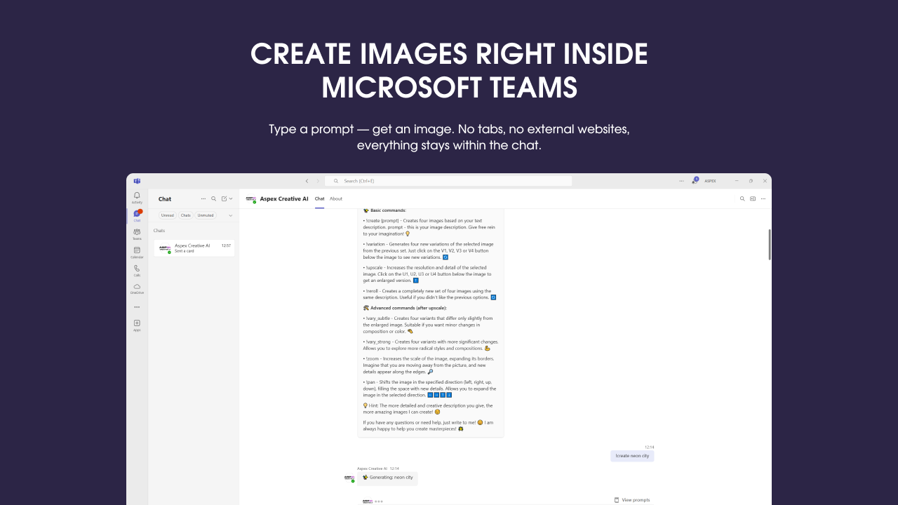This screenshot has height=505, width=898.
Task: Open new chat options dropdown arrow
Action: click(x=231, y=198)
